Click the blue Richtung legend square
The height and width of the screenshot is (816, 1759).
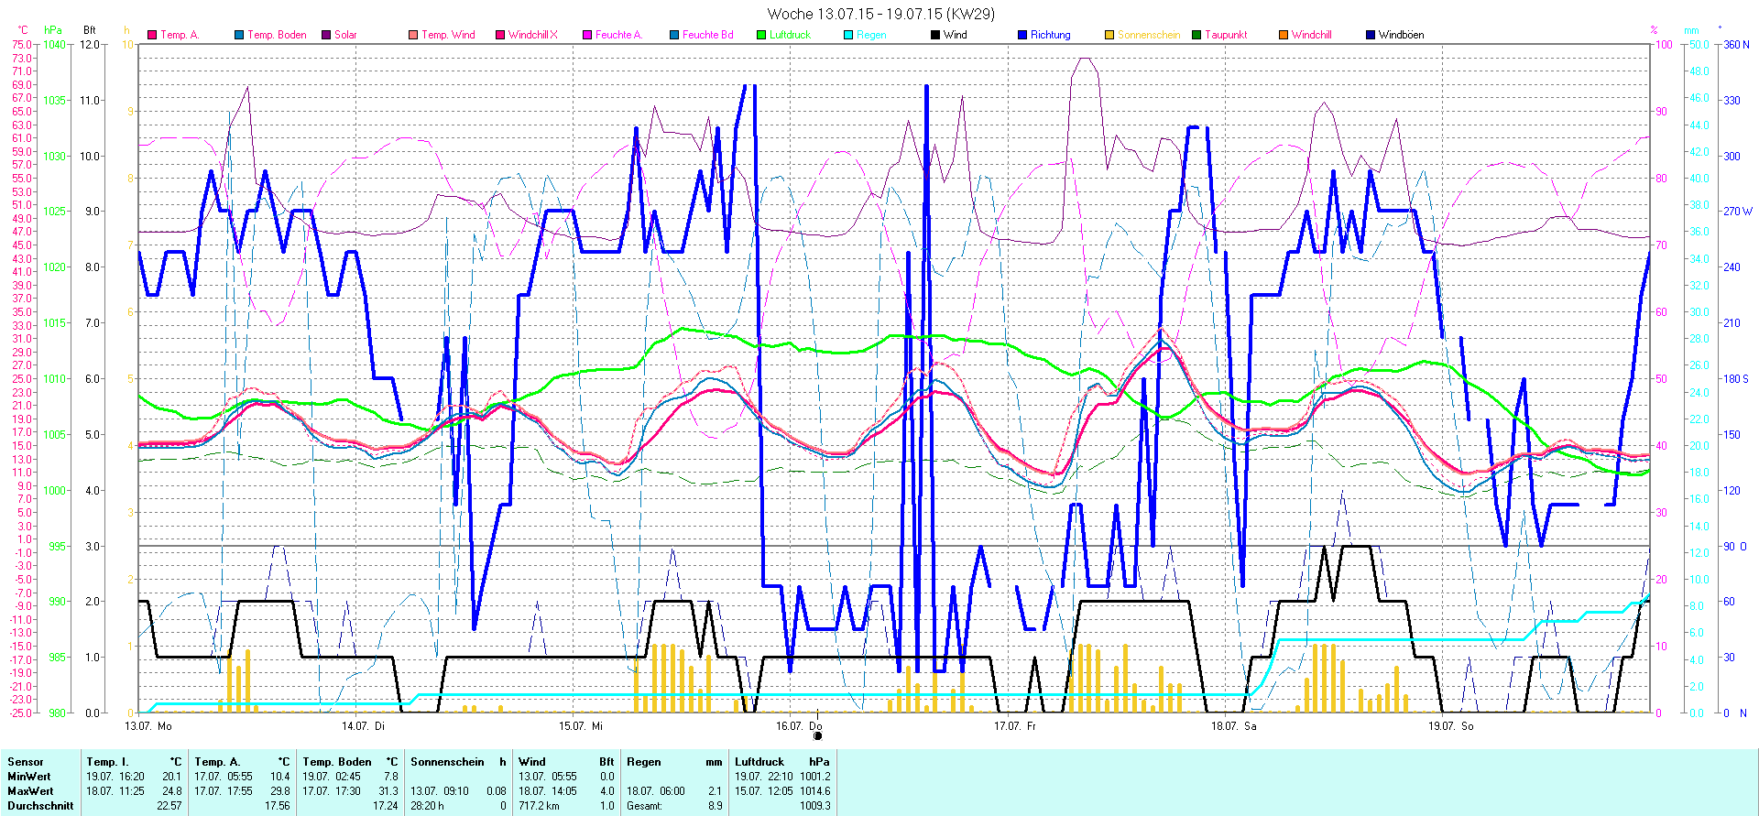1022,35
